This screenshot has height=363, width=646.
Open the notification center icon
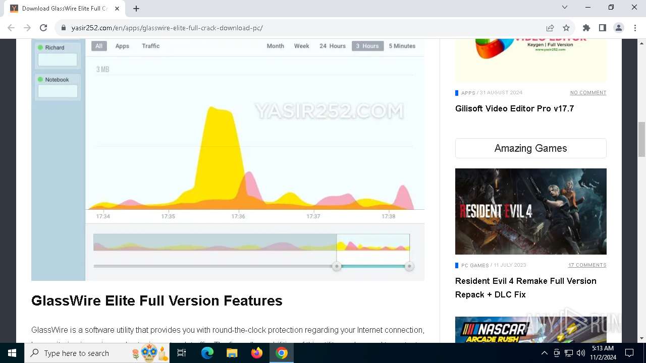coord(629,353)
